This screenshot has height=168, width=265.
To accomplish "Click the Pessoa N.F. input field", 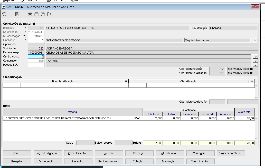I will [36, 65].
